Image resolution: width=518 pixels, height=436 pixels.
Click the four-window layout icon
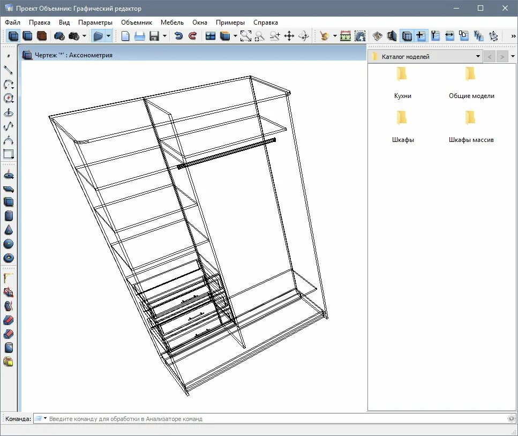click(211, 36)
